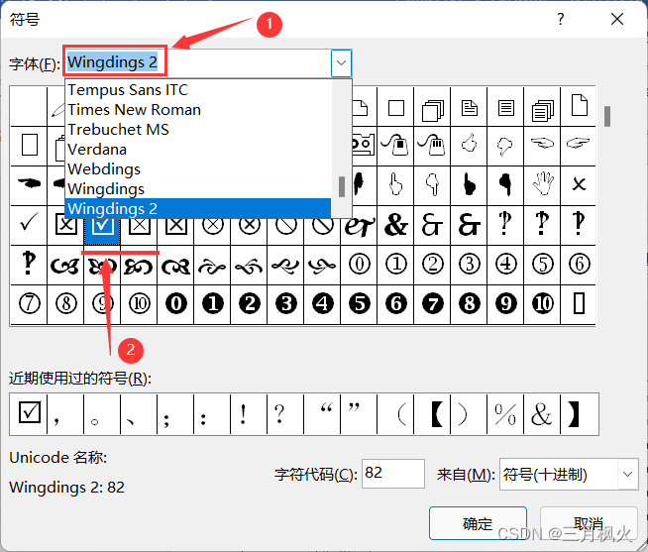Choose Trebuchet MS from font list

198,130
